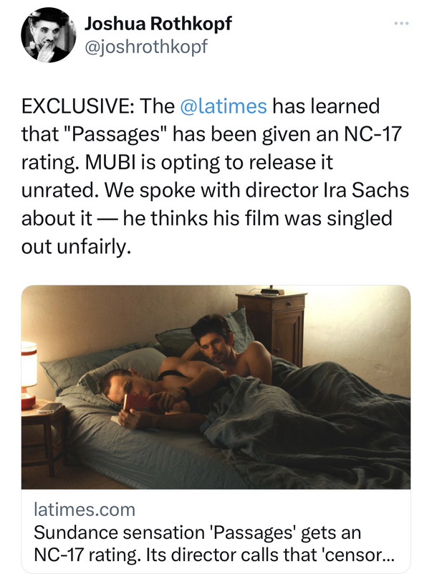Open the three-dot more options menu

pyautogui.click(x=401, y=24)
